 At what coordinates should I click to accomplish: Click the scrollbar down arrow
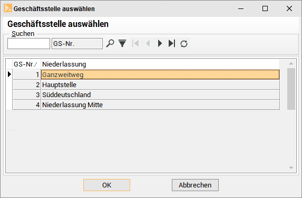coord(291,167)
